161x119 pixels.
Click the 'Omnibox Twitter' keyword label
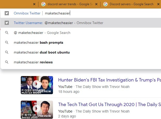pos(27,13)
